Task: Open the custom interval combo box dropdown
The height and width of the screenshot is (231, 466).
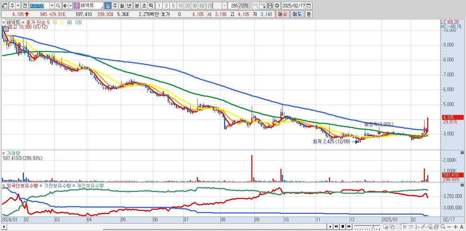Action: [224, 6]
